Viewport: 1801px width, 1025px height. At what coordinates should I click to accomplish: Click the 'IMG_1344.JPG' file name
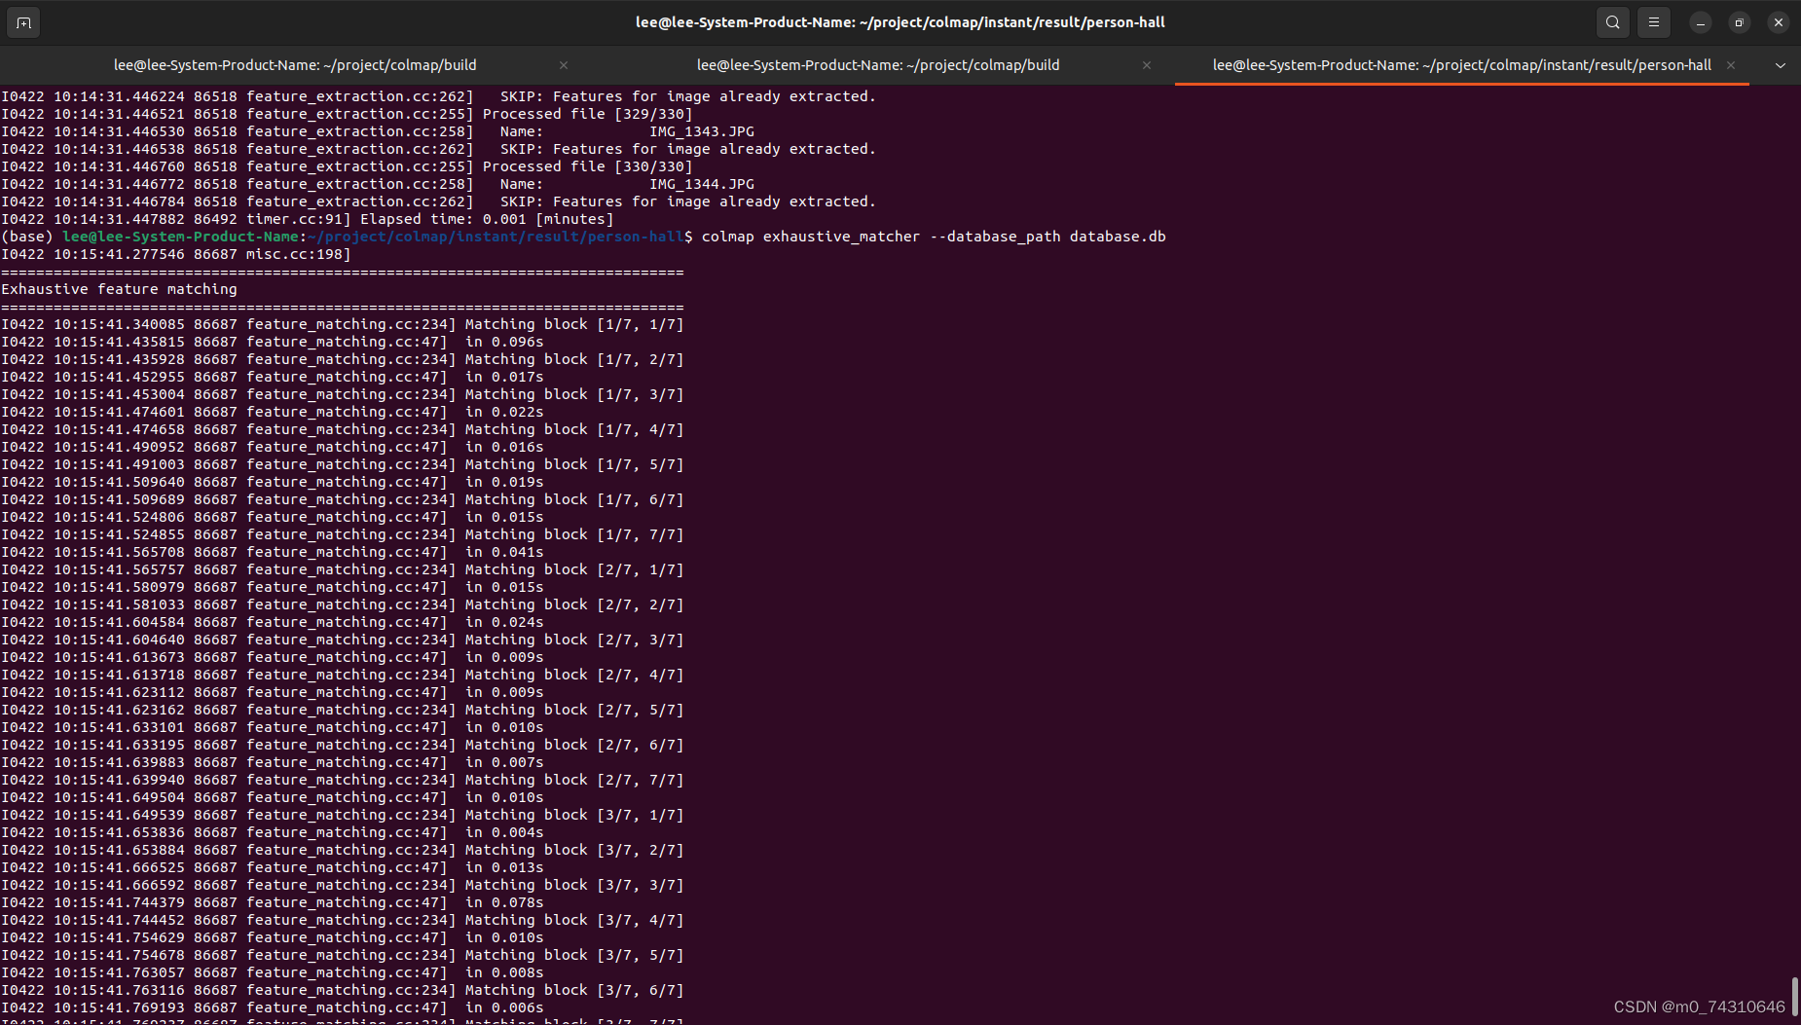click(702, 184)
